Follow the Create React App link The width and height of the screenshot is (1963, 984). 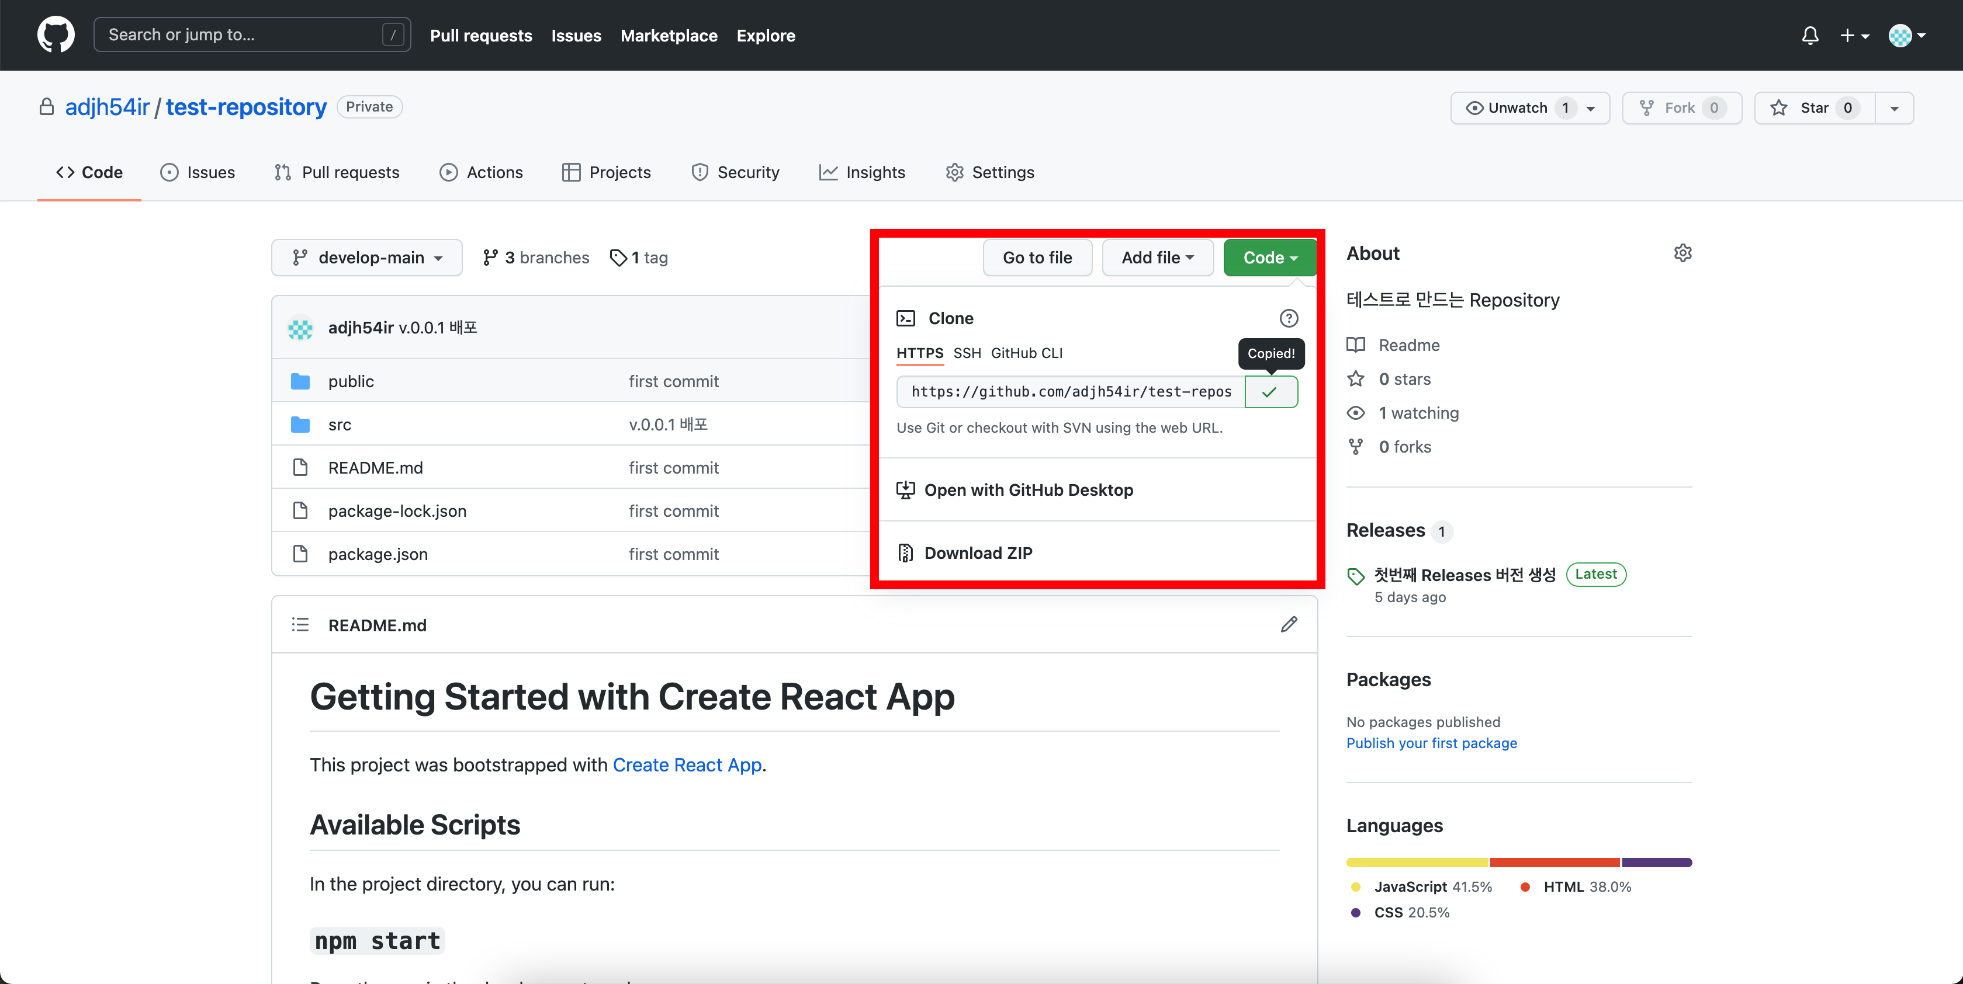687,764
